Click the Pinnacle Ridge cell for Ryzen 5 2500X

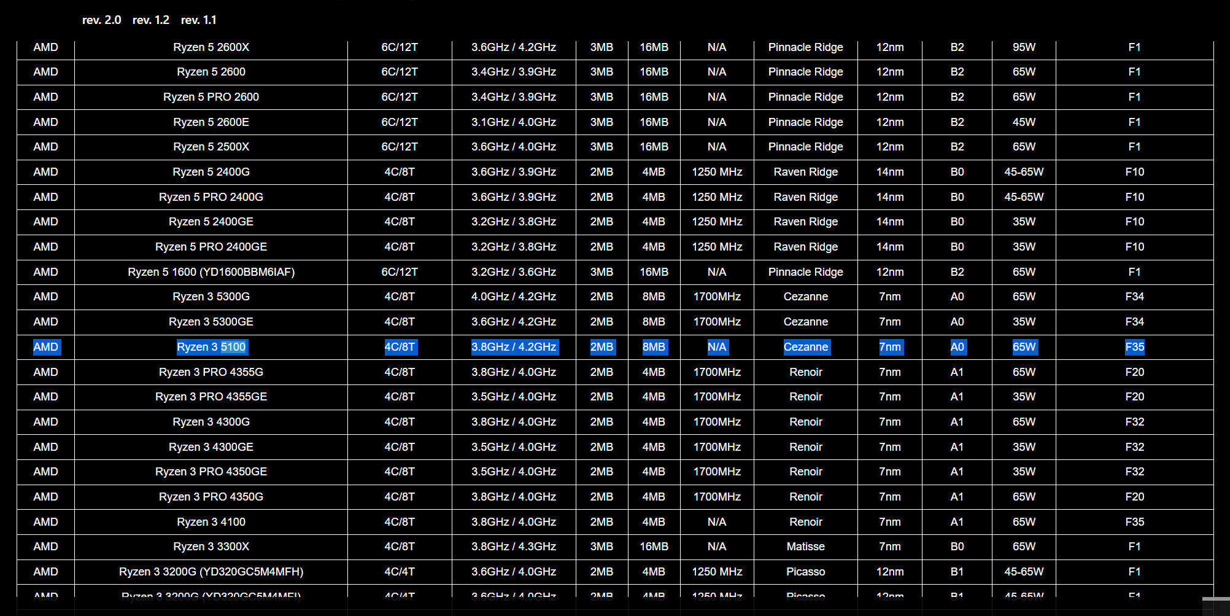[x=806, y=147]
